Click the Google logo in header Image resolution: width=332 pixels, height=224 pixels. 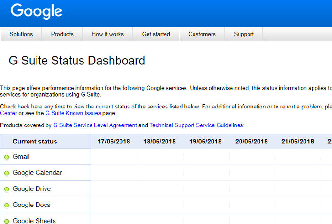pos(36,11)
